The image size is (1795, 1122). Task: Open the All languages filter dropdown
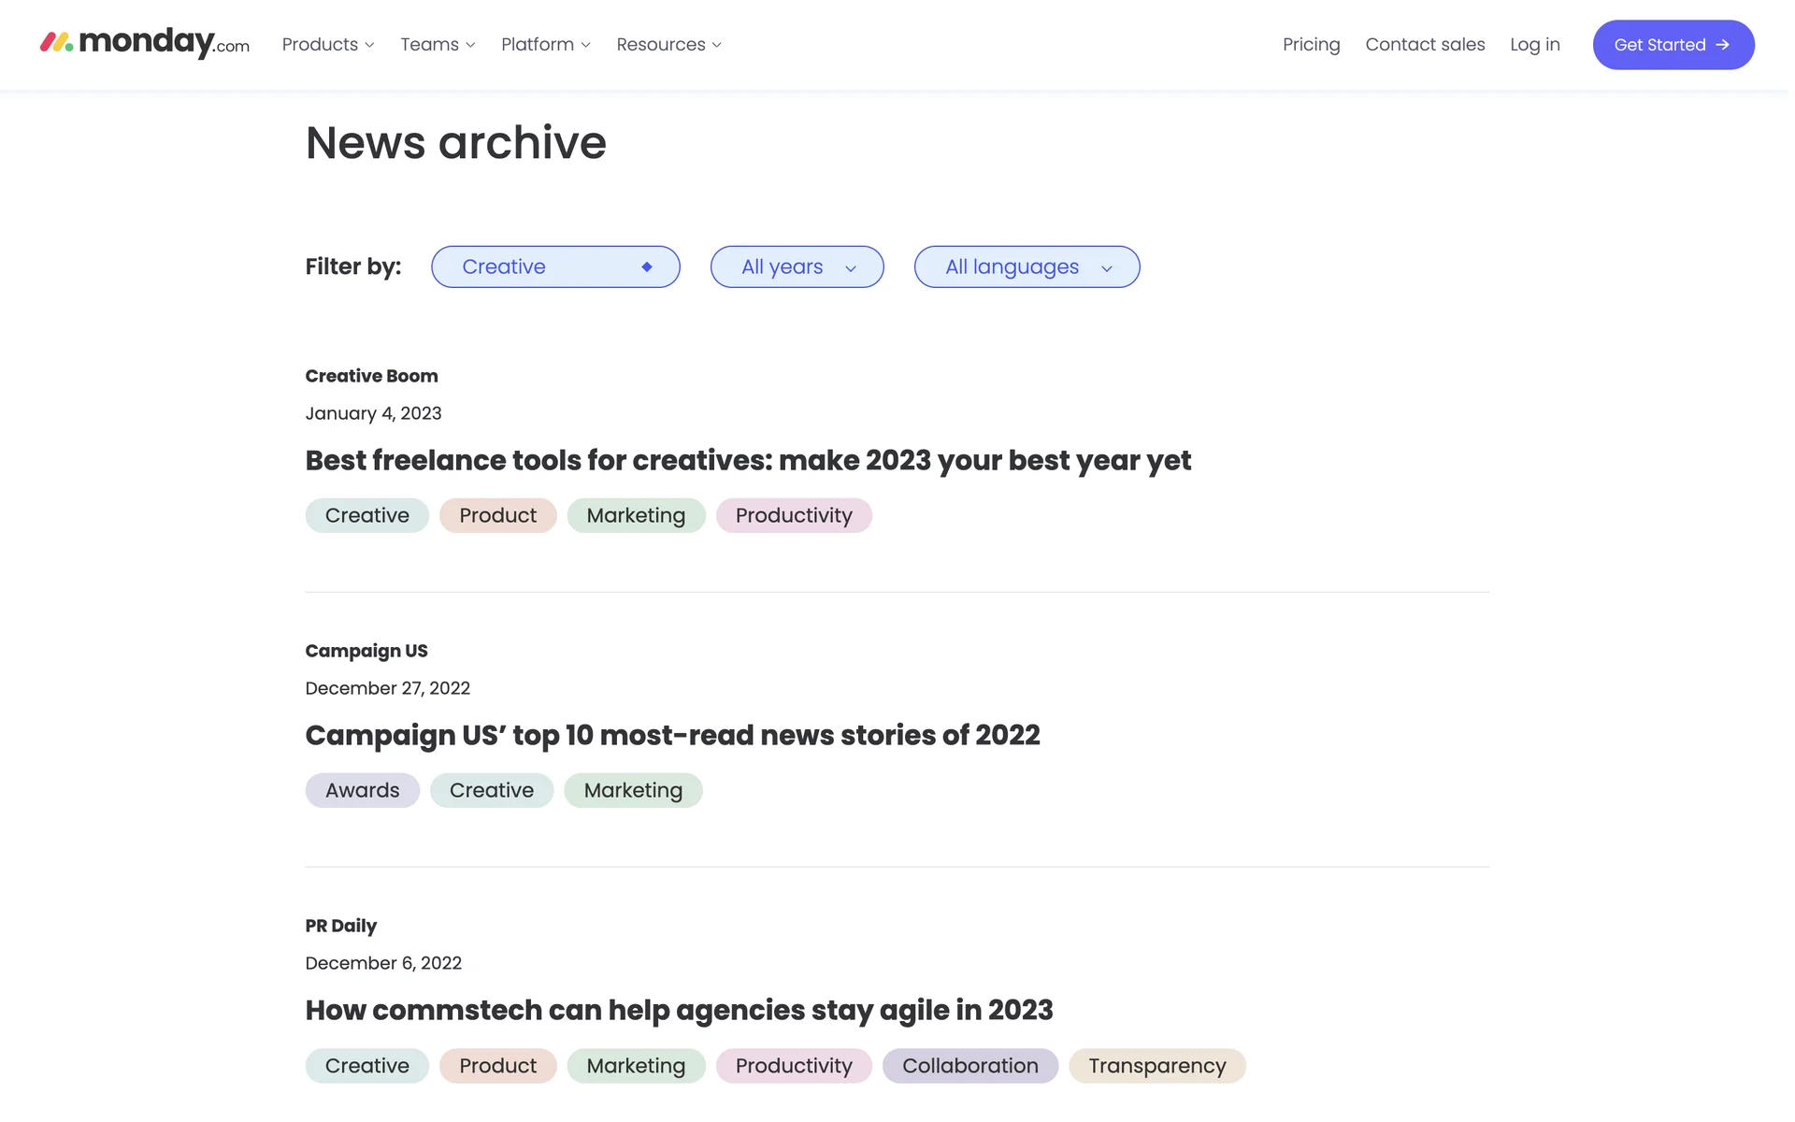pos(1027,267)
